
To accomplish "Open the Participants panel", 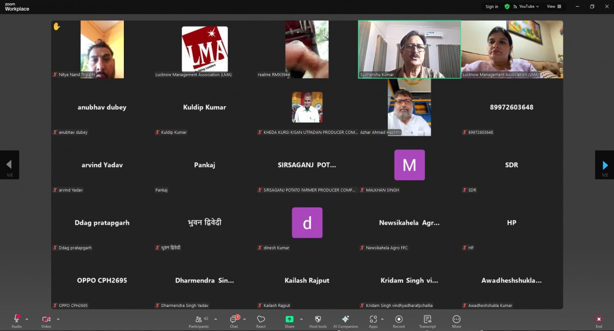I will (199, 321).
